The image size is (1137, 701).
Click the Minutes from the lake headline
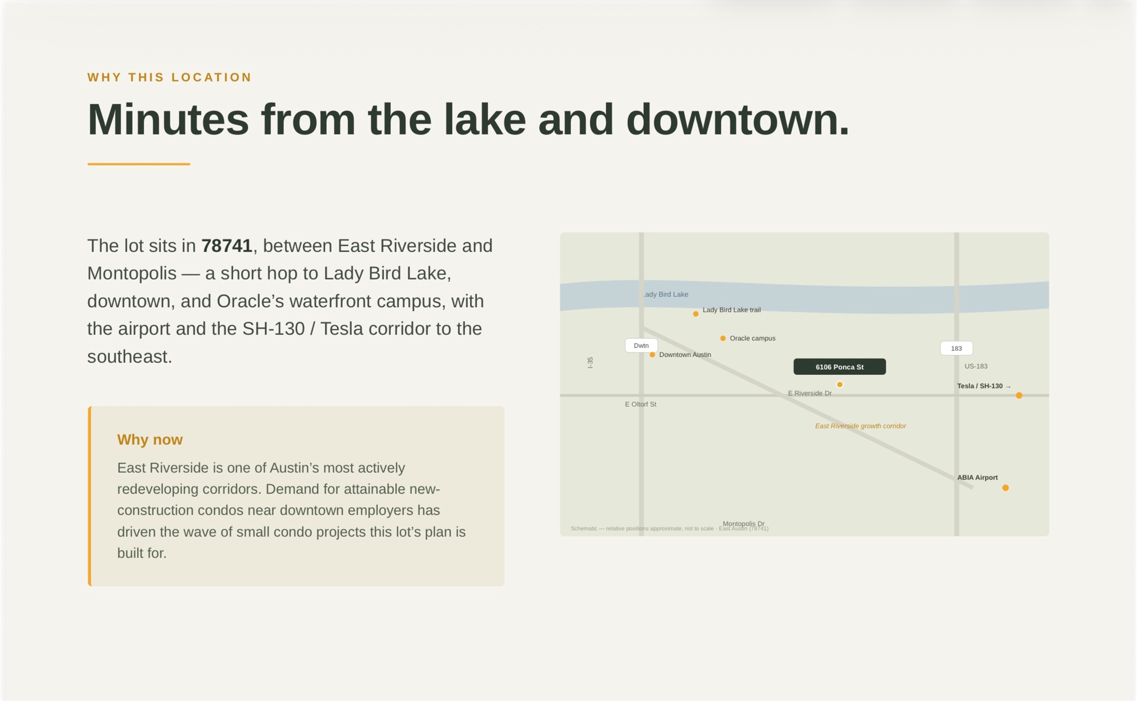(468, 119)
